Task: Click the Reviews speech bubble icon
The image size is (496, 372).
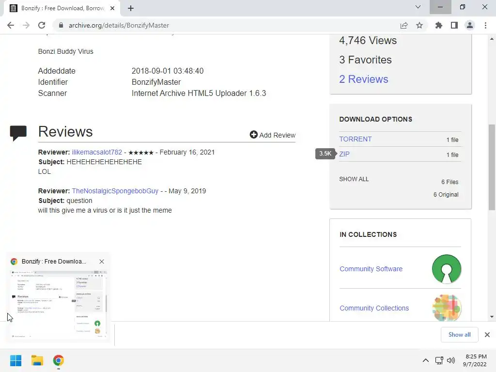Action: [18, 133]
